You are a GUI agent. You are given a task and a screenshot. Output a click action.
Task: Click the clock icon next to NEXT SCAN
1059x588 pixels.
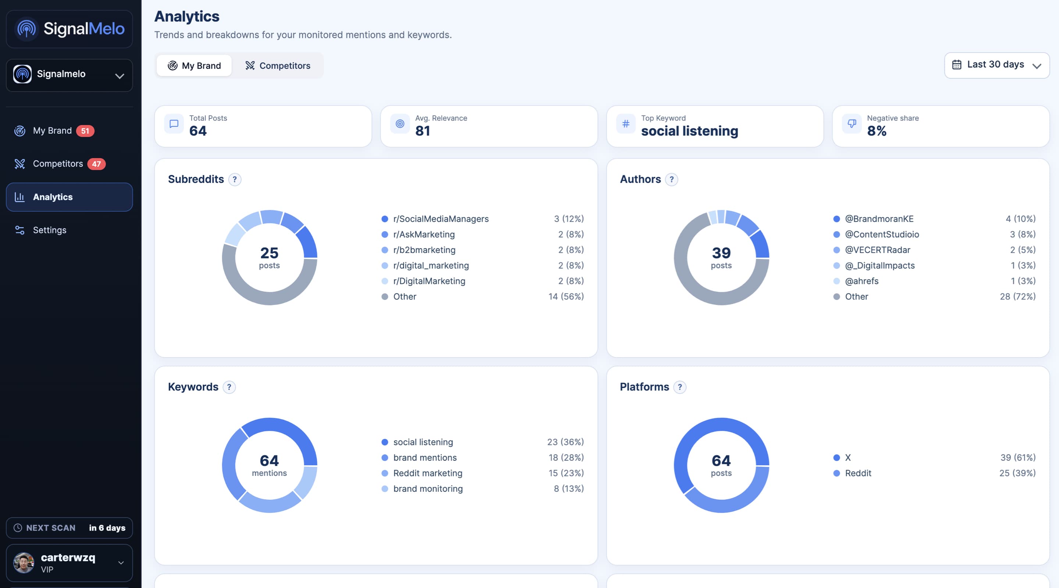[18, 528]
